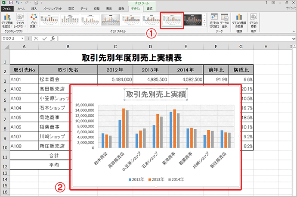Switch to the 挿入 (Insert) ribbon tab

(33, 8)
